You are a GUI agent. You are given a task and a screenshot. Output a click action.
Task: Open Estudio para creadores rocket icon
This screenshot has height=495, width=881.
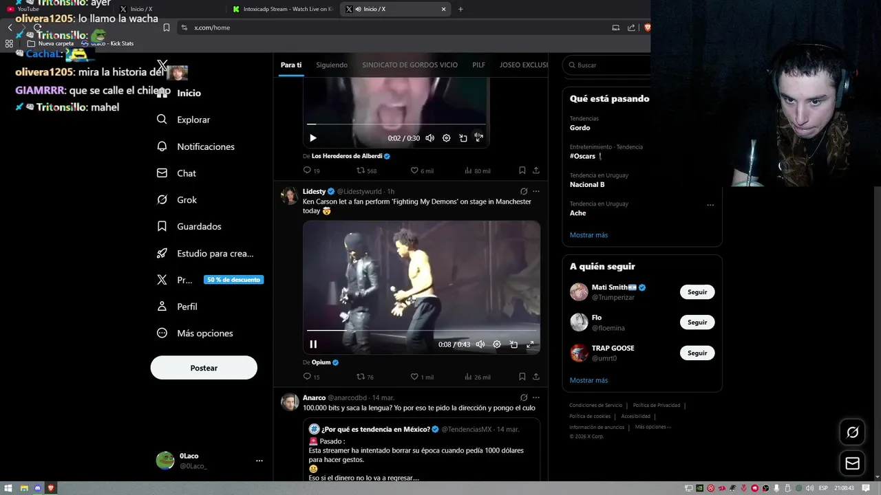[x=162, y=253]
